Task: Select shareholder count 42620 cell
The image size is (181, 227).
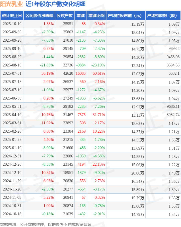Action: pos(68,74)
